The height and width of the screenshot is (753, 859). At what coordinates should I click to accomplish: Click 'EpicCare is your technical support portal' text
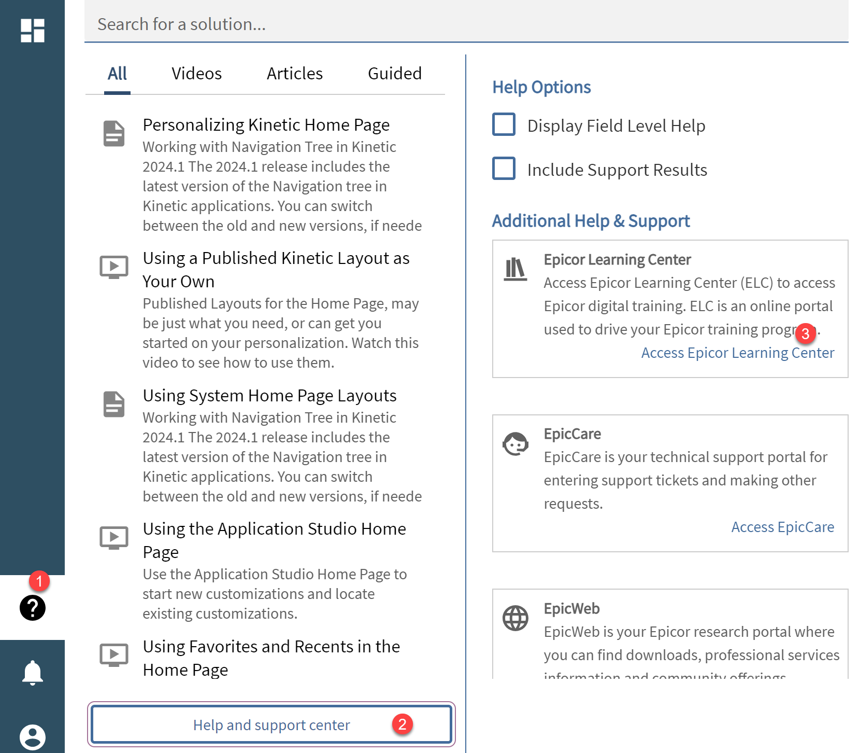point(685,480)
